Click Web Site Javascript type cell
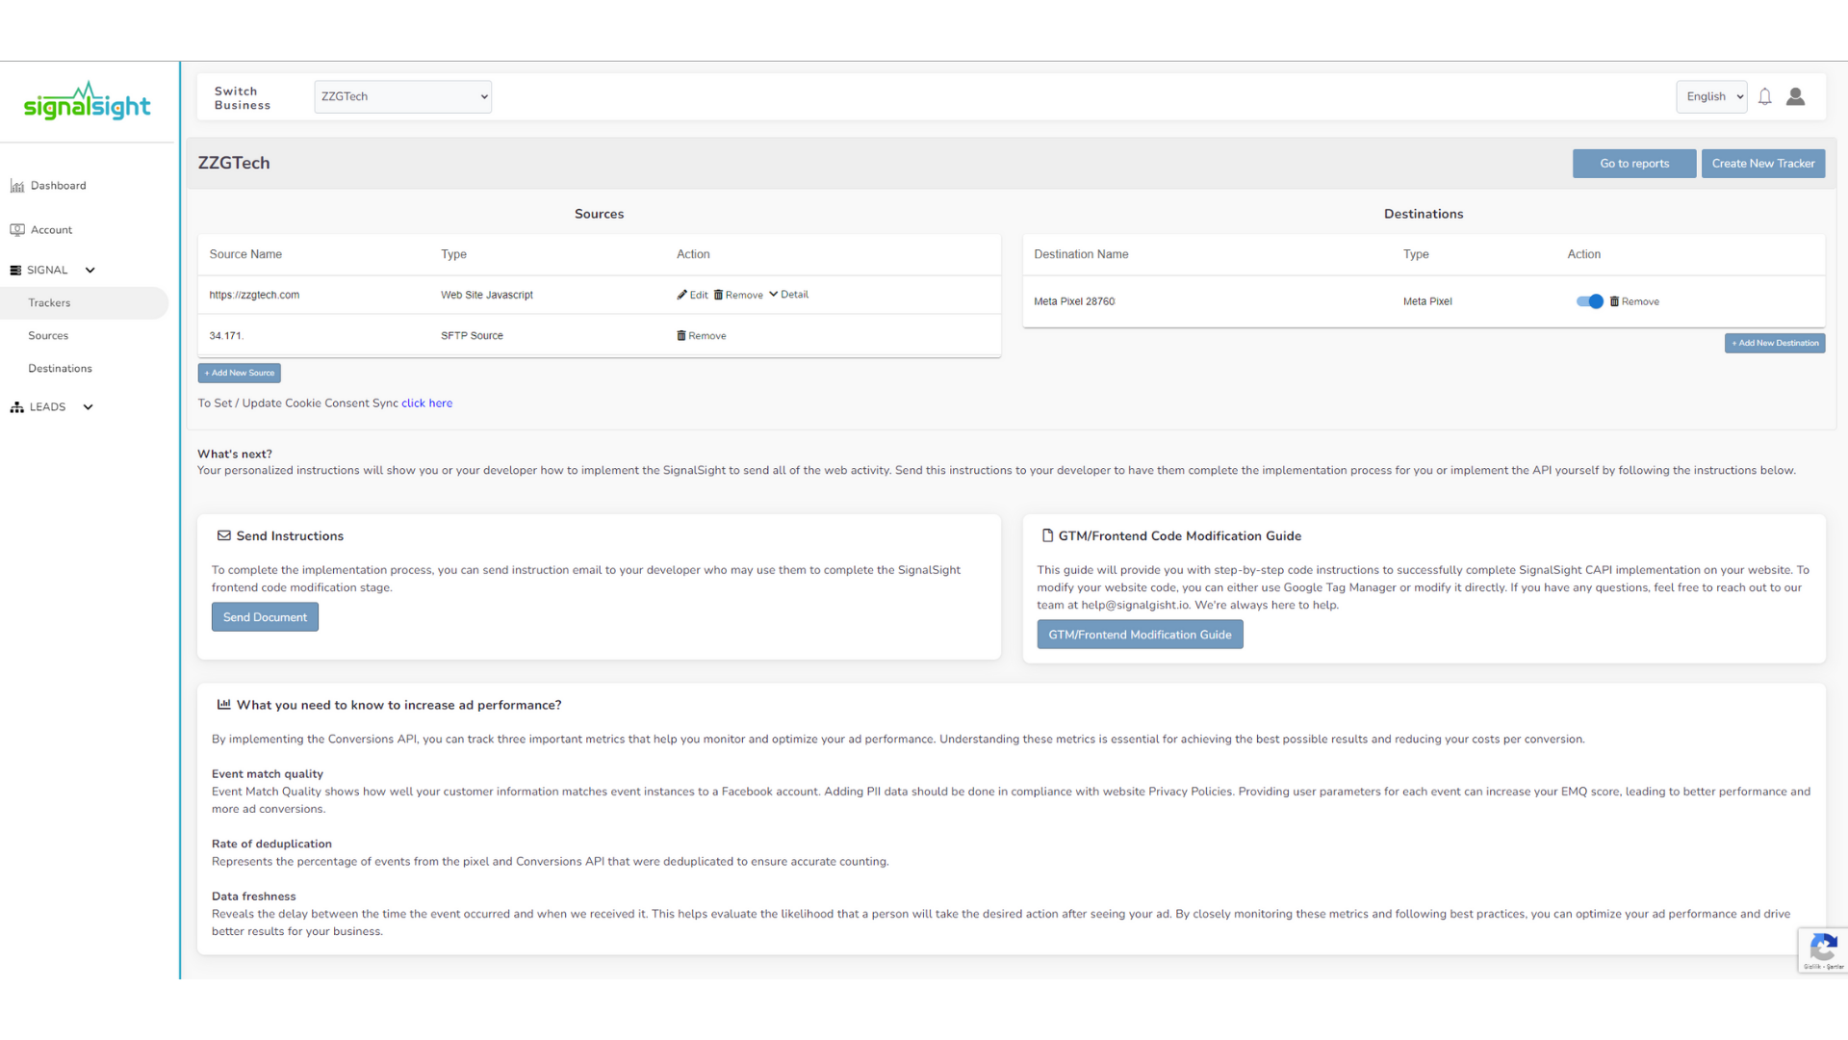Viewport: 1848px width, 1040px height. pos(487,295)
